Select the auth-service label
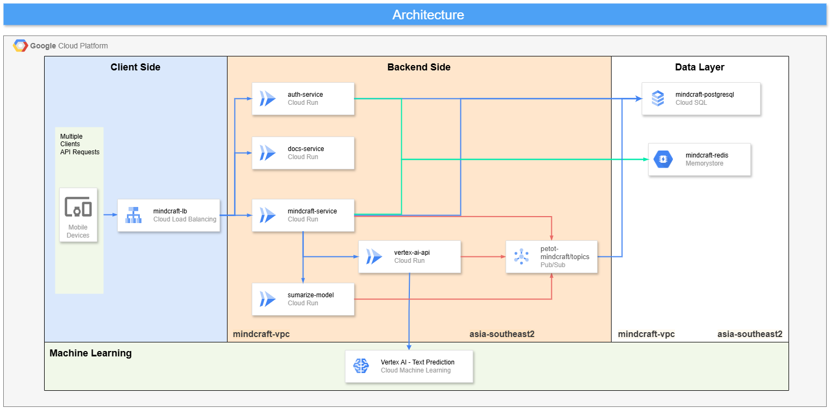 tap(305, 95)
